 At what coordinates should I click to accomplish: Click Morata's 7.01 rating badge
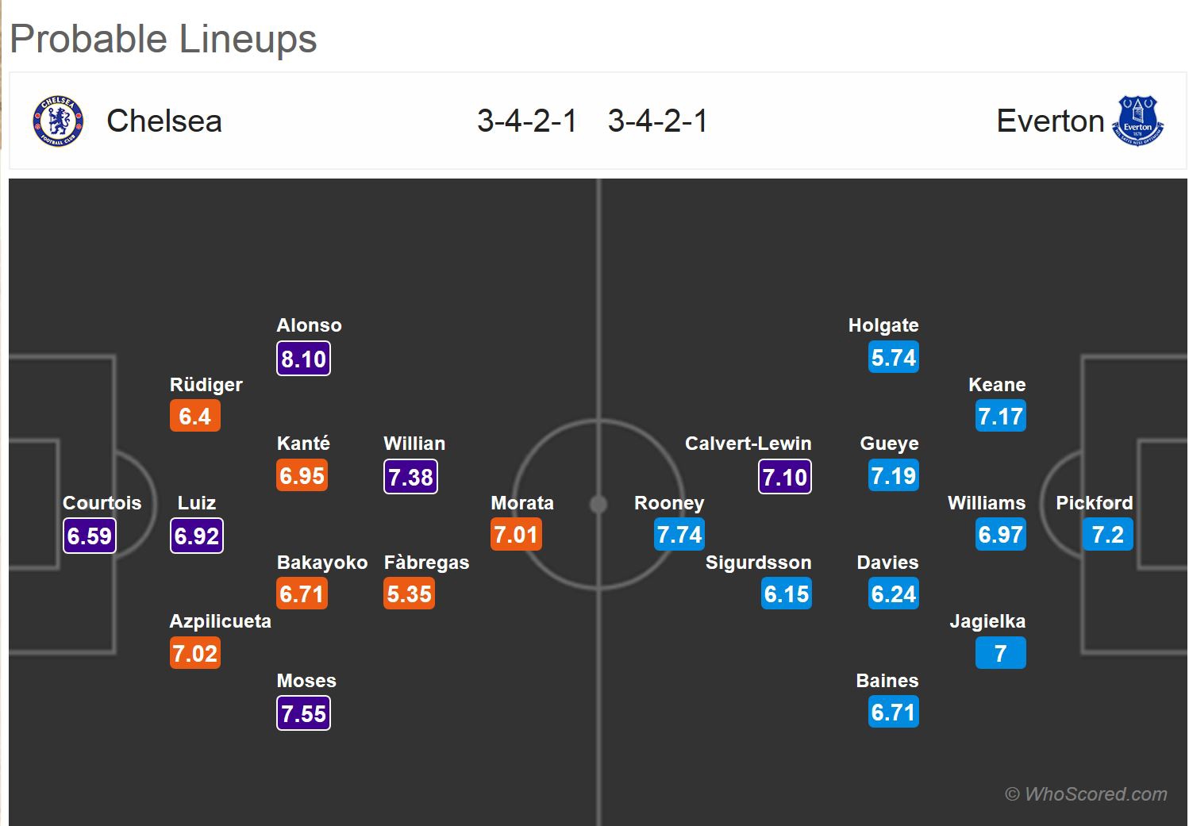click(516, 535)
